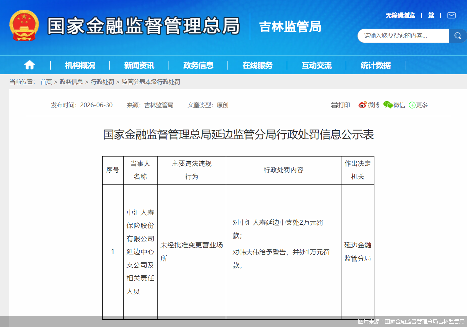The image size is (467, 327).
Task: Open the 在线服务 menu
Action: coord(257,65)
